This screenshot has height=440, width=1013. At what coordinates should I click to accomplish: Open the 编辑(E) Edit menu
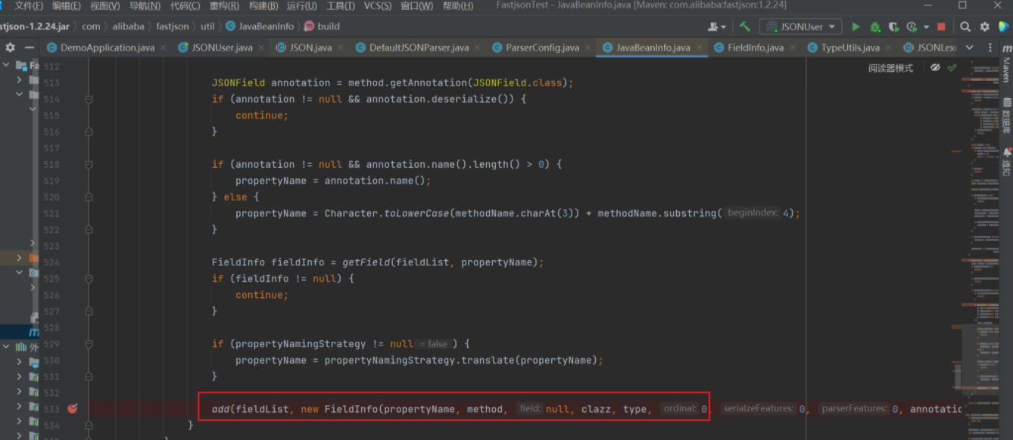(67, 6)
